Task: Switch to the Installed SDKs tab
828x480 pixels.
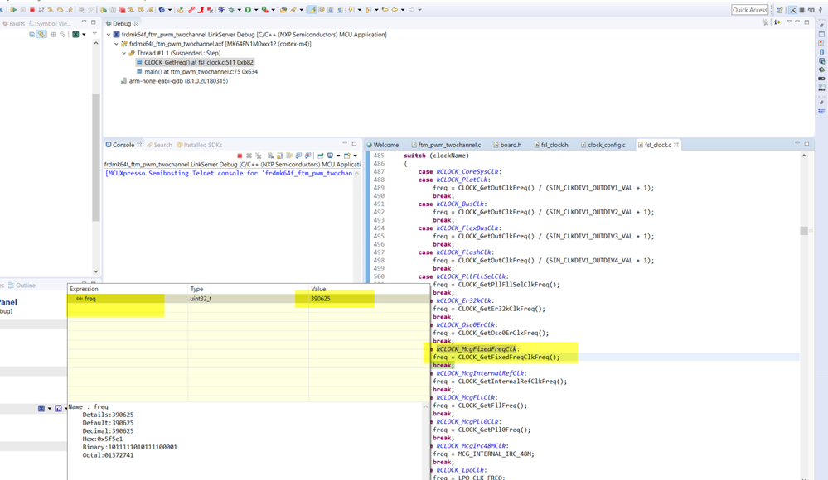Action: pyautogui.click(x=202, y=145)
